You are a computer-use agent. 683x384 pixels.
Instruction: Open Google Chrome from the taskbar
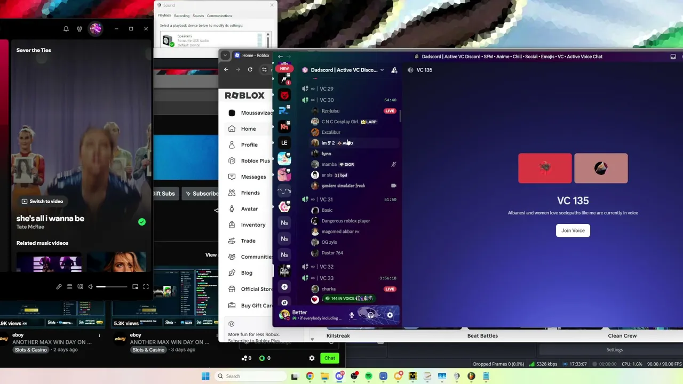[x=309, y=377]
